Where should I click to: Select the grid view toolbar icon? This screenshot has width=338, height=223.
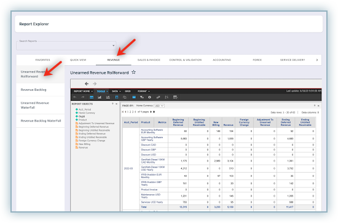click(92, 98)
